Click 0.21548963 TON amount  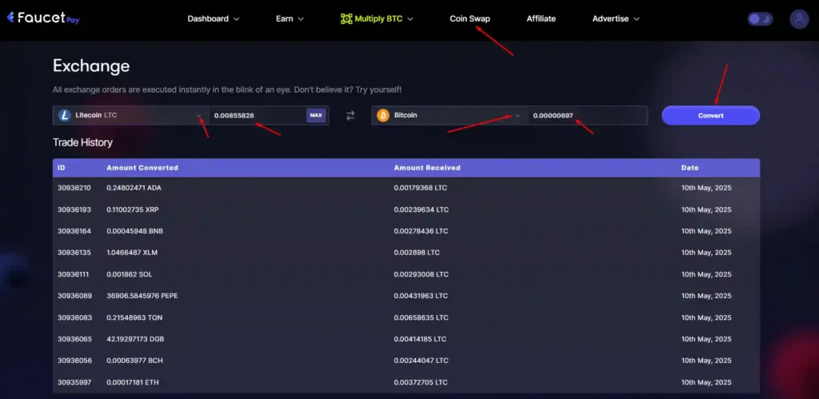134,317
